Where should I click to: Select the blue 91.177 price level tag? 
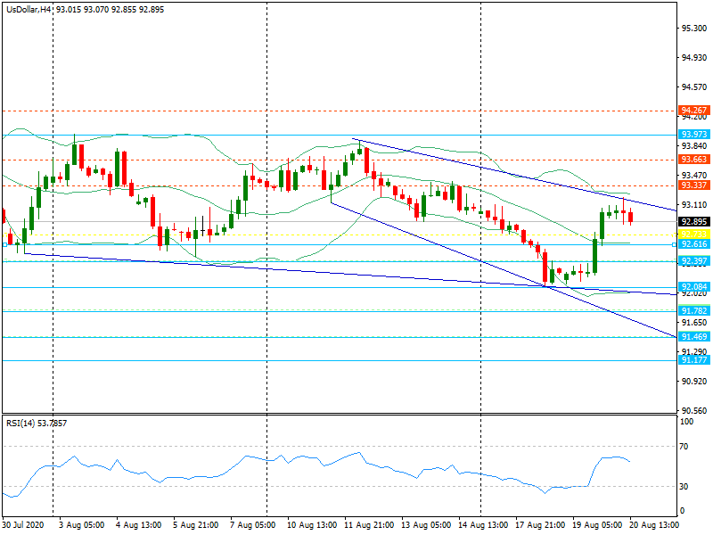[693, 360]
